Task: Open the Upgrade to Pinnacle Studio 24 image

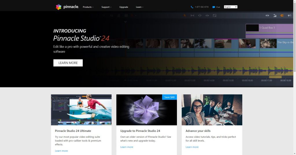Action: click(147, 110)
